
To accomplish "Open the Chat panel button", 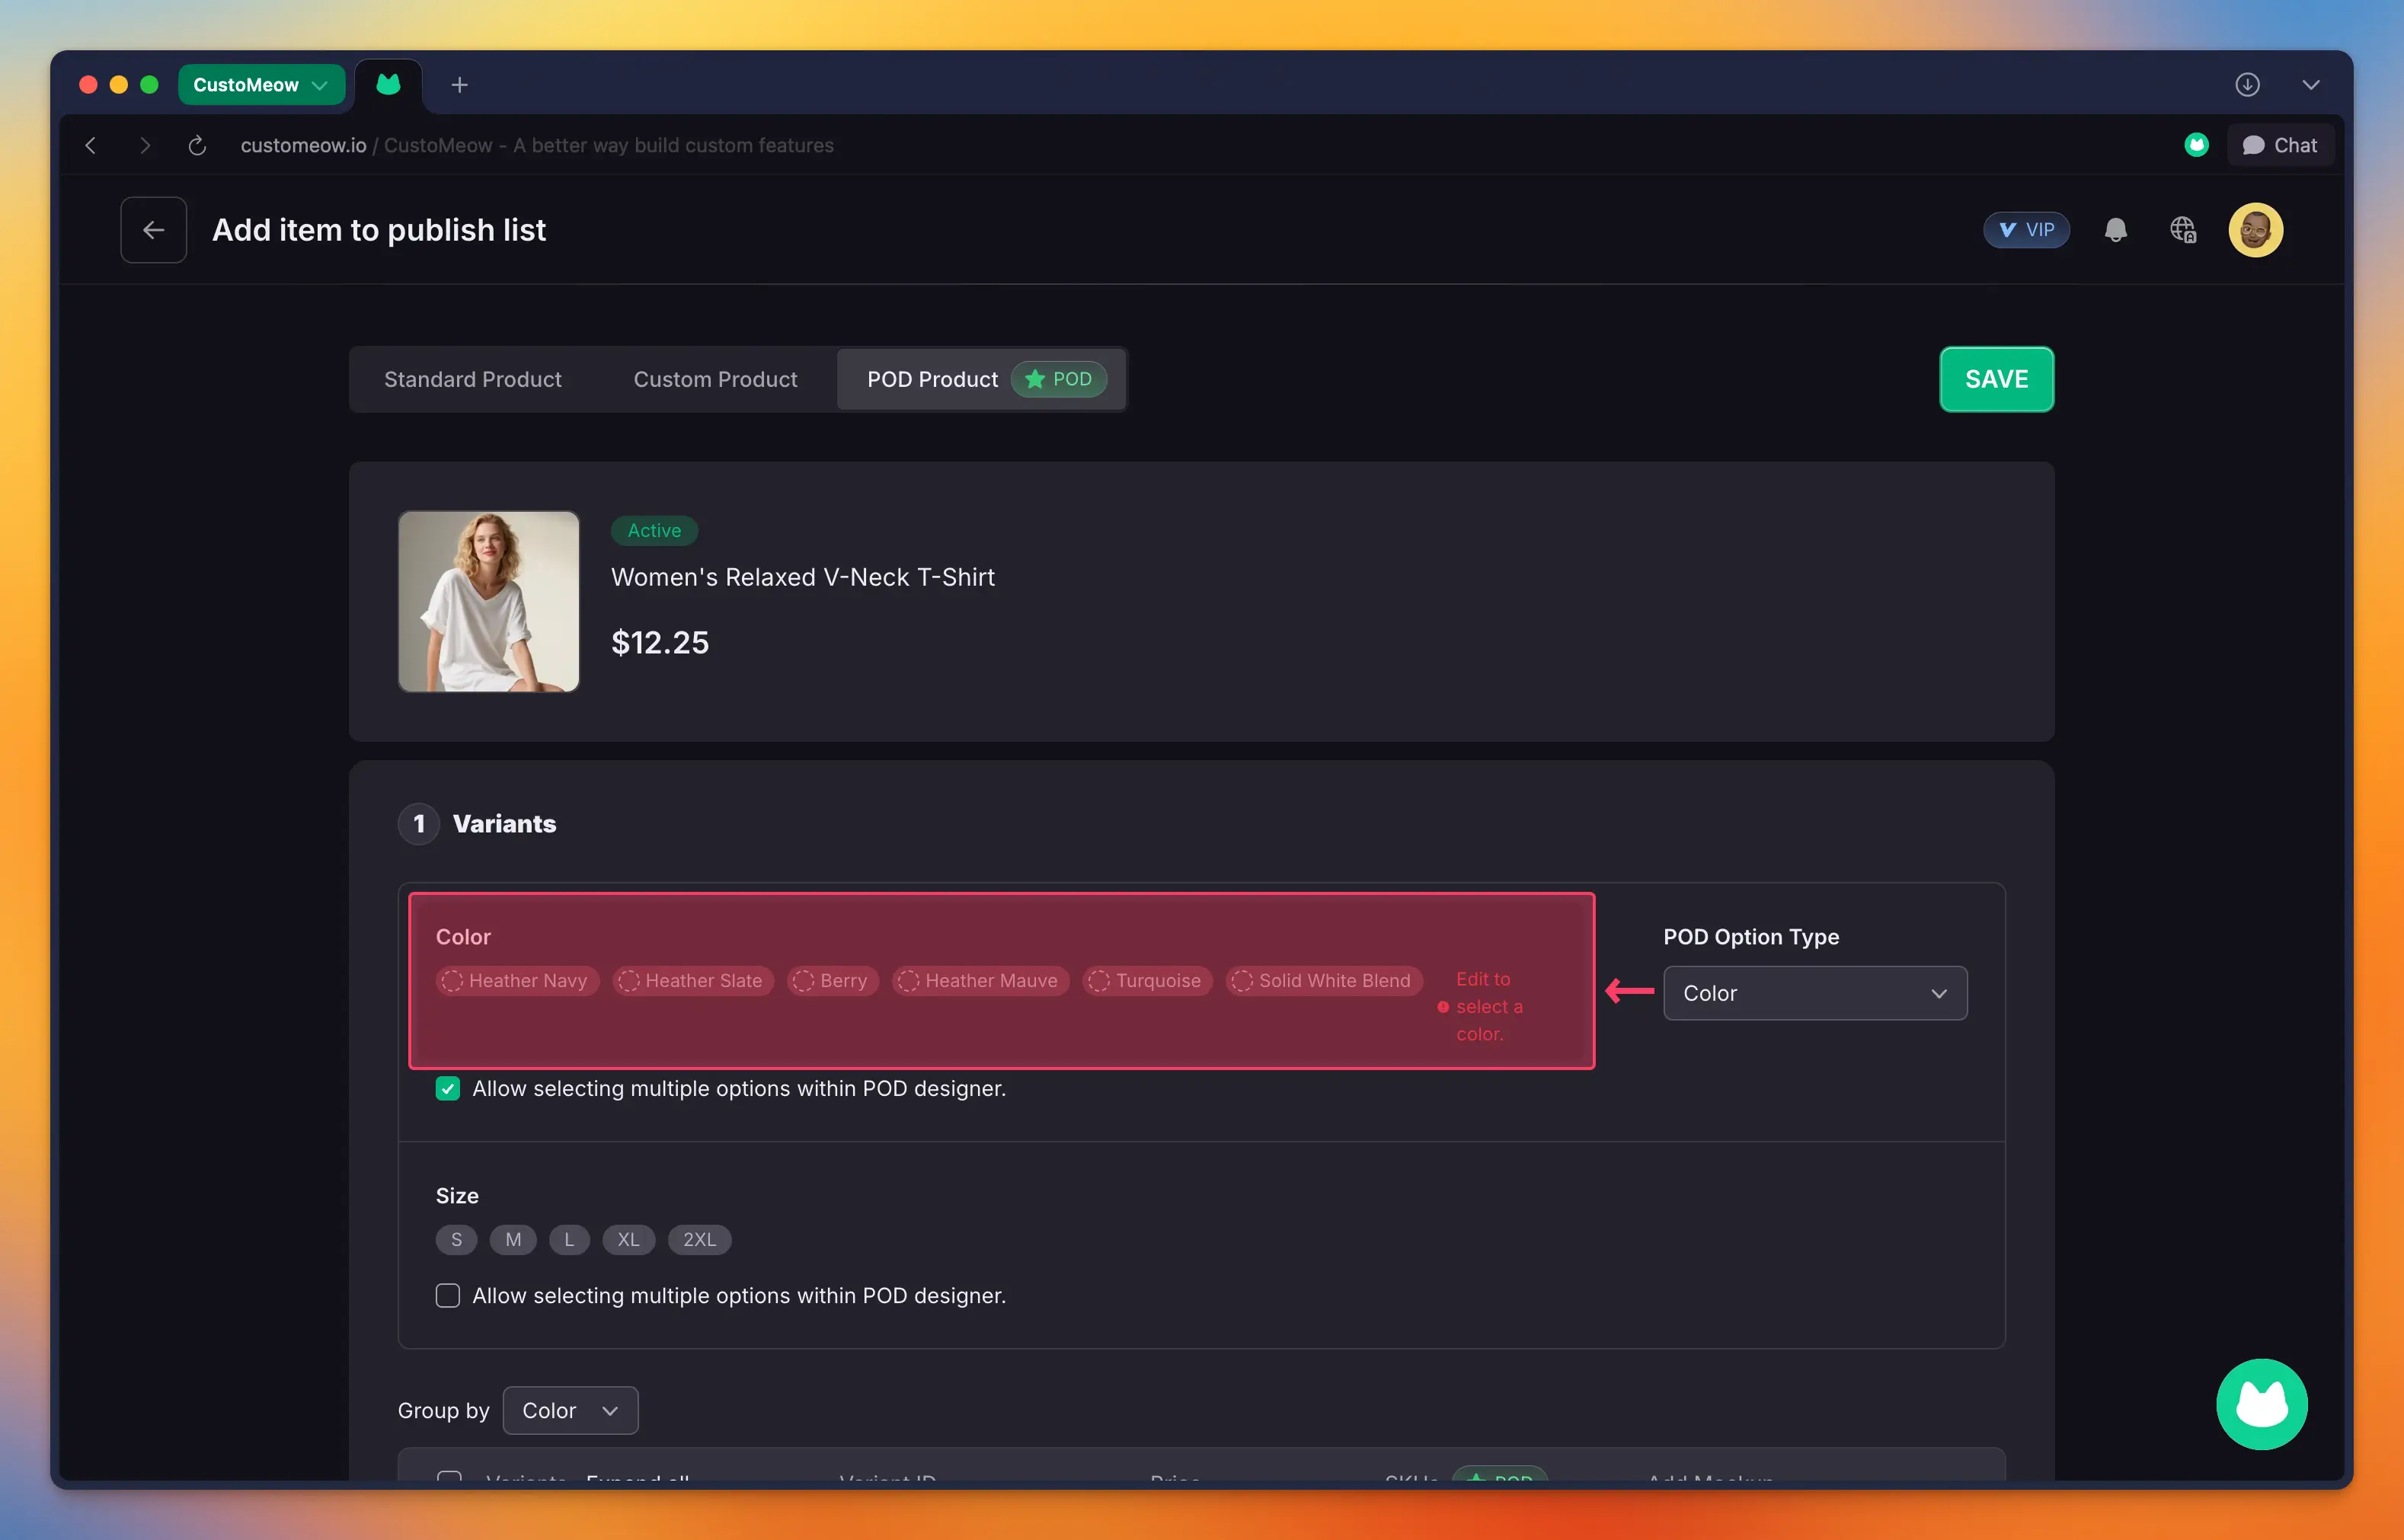I will click(2280, 145).
